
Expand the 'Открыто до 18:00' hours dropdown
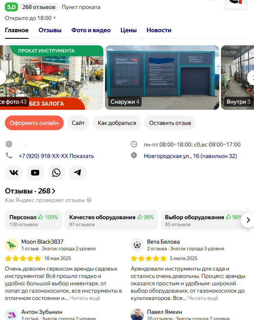[30, 18]
